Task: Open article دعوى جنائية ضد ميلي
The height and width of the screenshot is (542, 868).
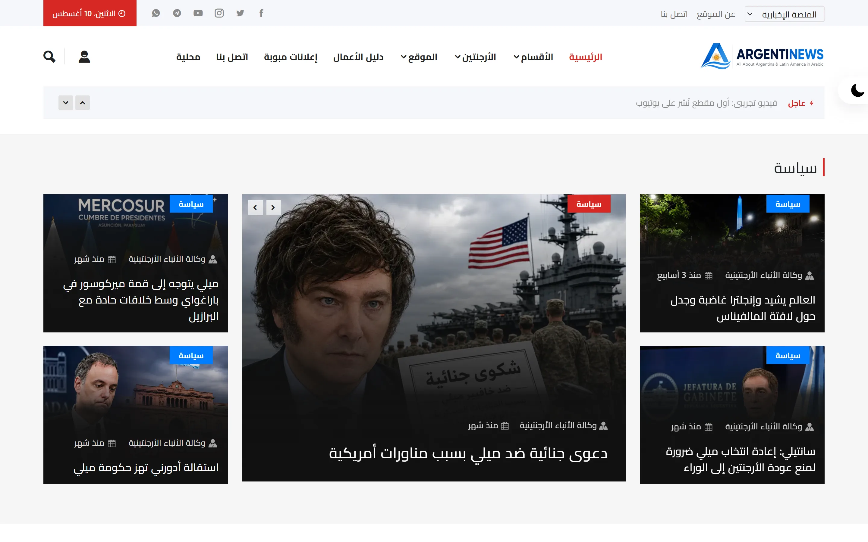Action: 468,453
